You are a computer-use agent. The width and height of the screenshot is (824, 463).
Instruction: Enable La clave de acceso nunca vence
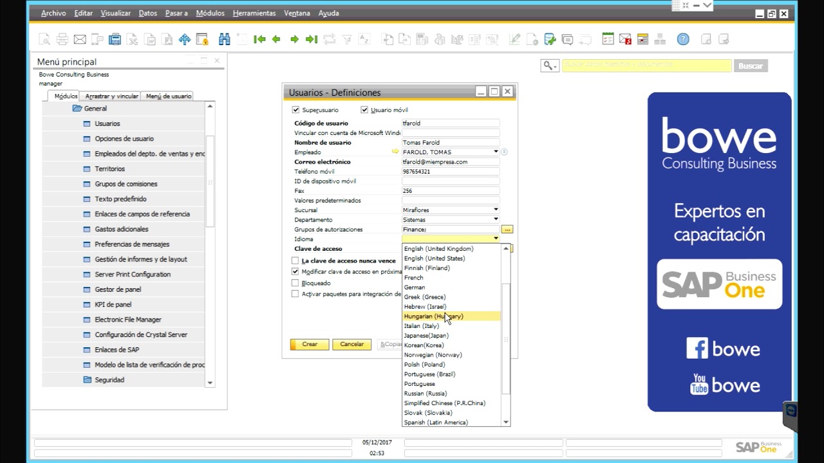295,261
